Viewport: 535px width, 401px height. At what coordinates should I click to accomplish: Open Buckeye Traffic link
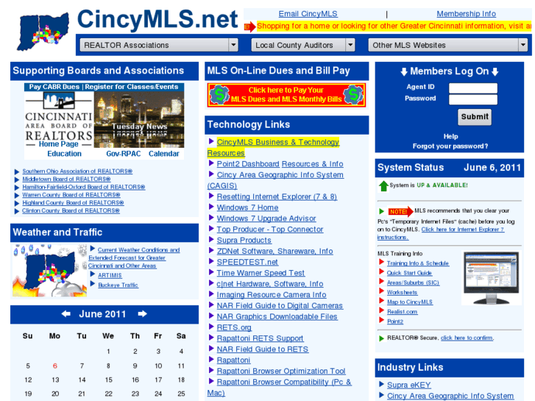pyautogui.click(x=118, y=285)
